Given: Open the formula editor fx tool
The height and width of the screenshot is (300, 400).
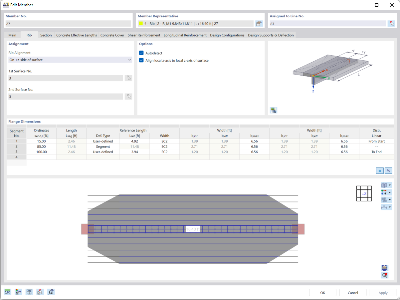Looking at the screenshot, I should pos(51,292).
